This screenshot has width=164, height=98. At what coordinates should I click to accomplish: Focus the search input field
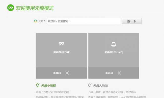(84, 21)
